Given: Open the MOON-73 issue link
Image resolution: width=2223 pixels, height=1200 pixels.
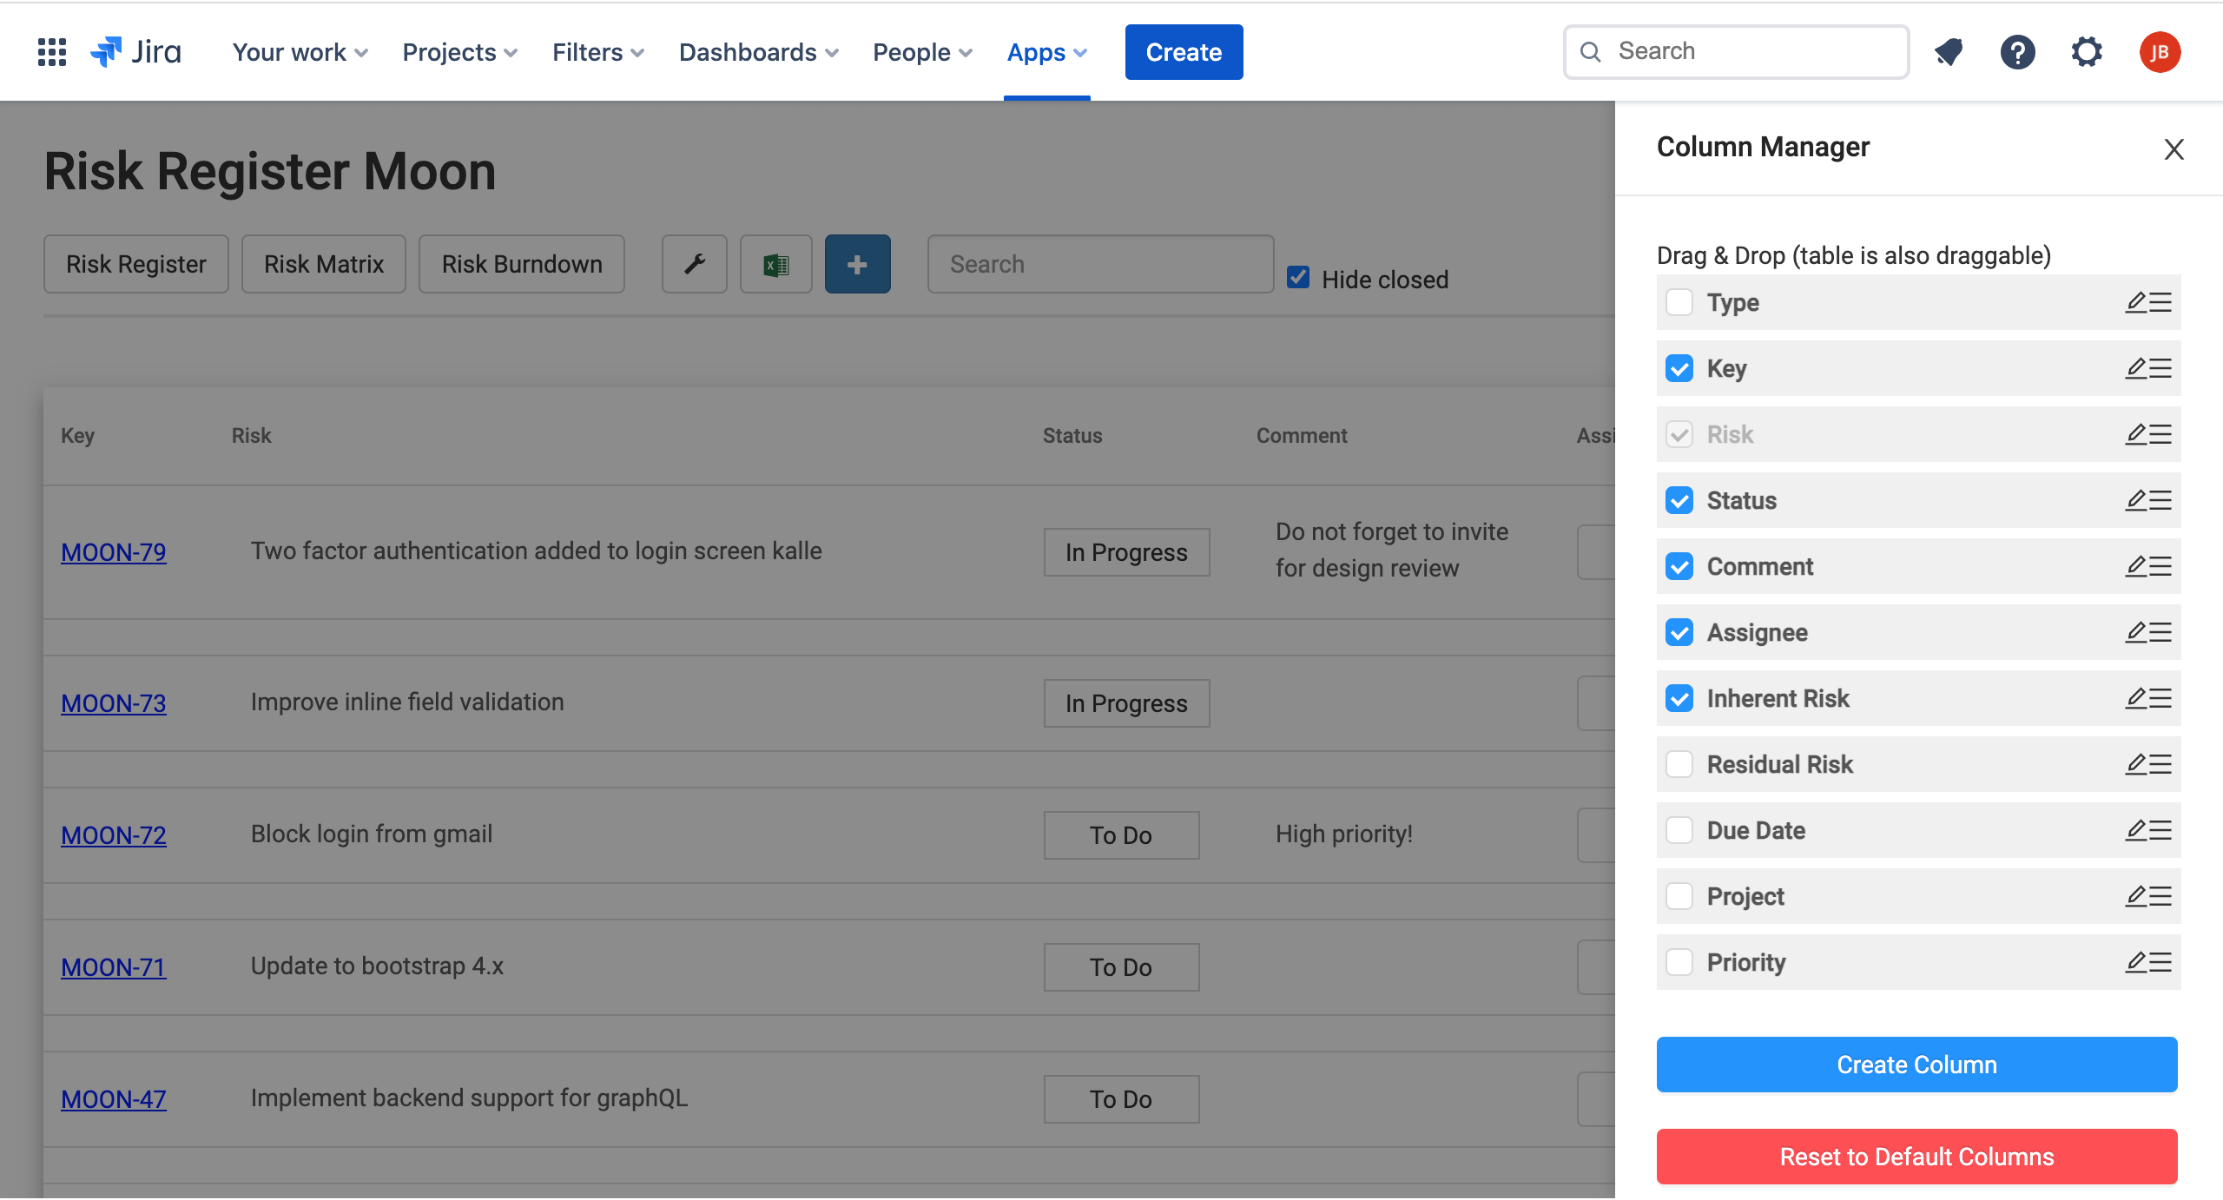Looking at the screenshot, I should coord(114,703).
